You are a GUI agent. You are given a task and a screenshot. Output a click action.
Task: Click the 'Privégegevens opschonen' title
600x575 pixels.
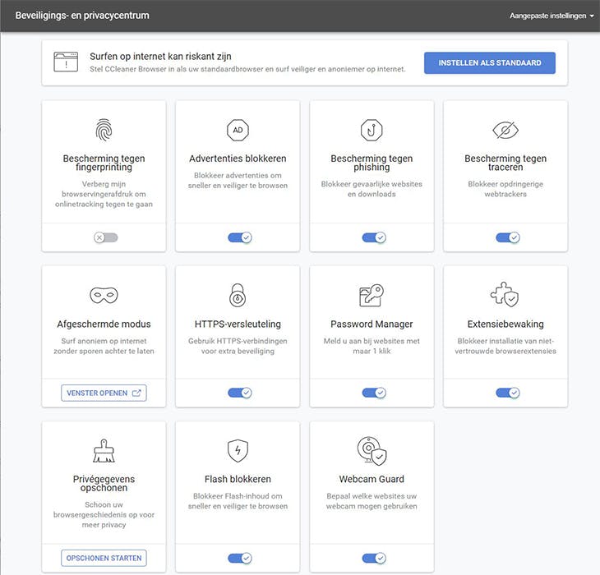(104, 483)
